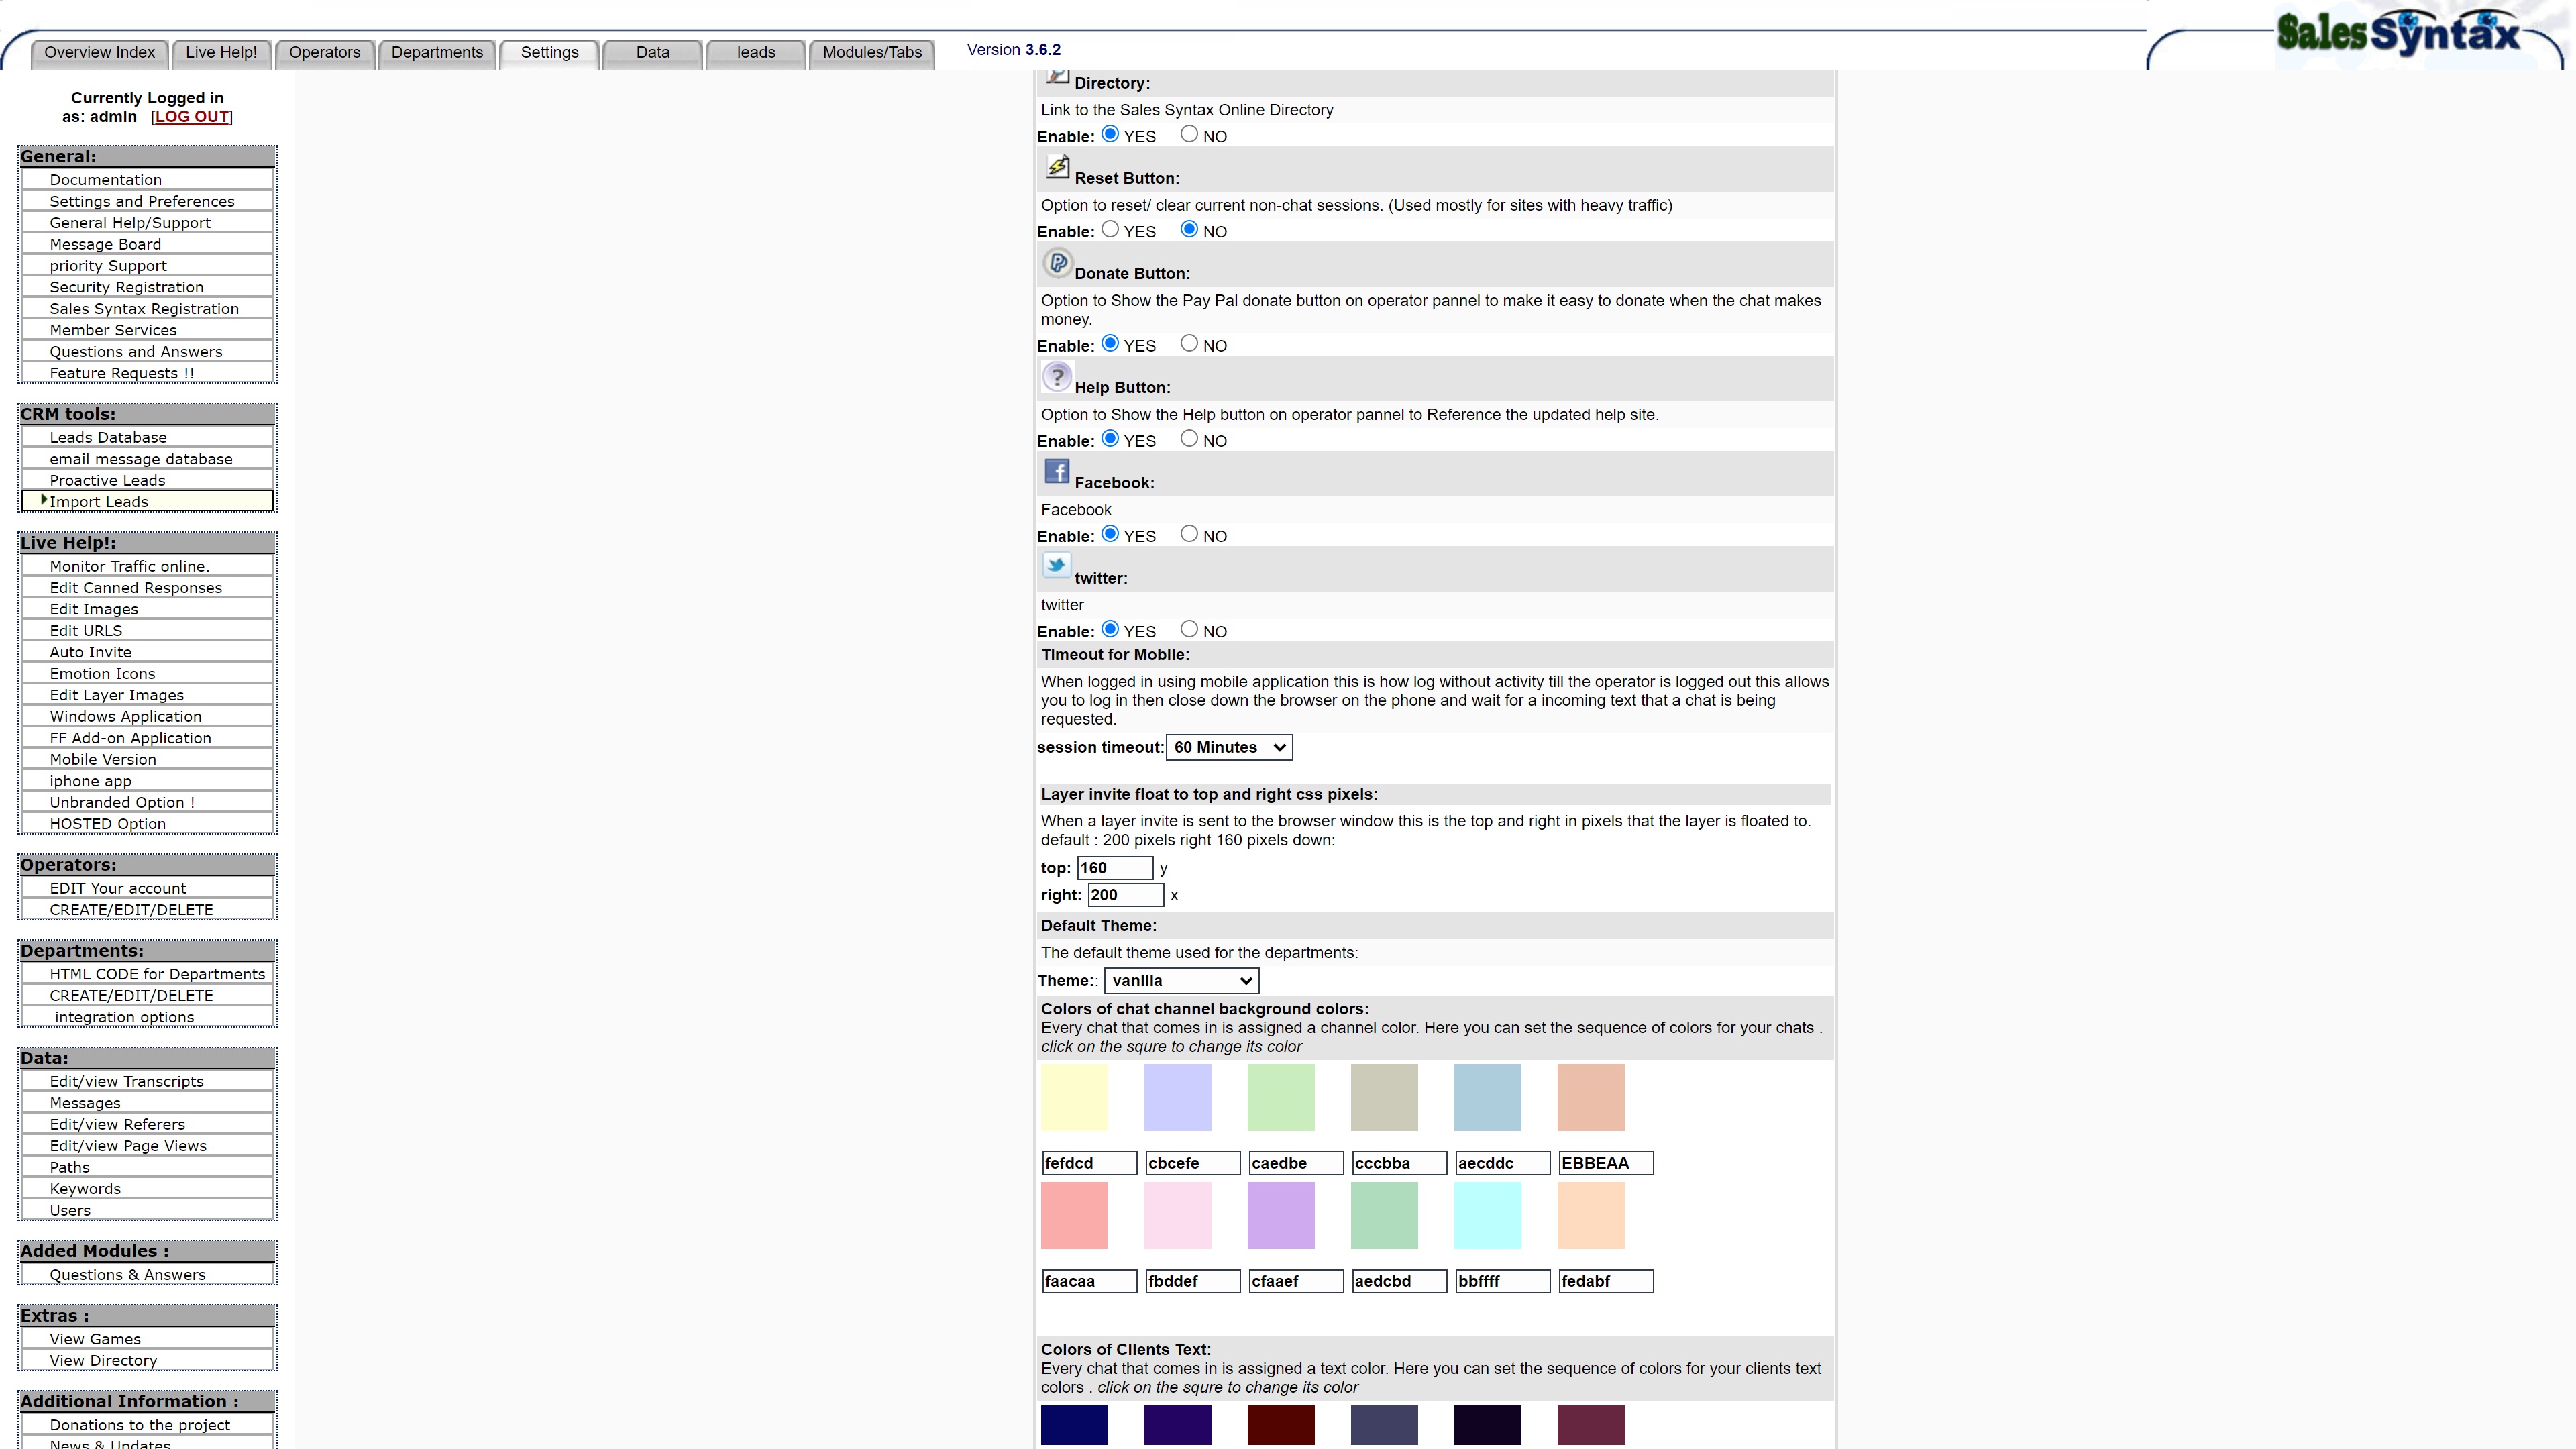Click the cccbba beige gray swatch

pos(1384,1097)
